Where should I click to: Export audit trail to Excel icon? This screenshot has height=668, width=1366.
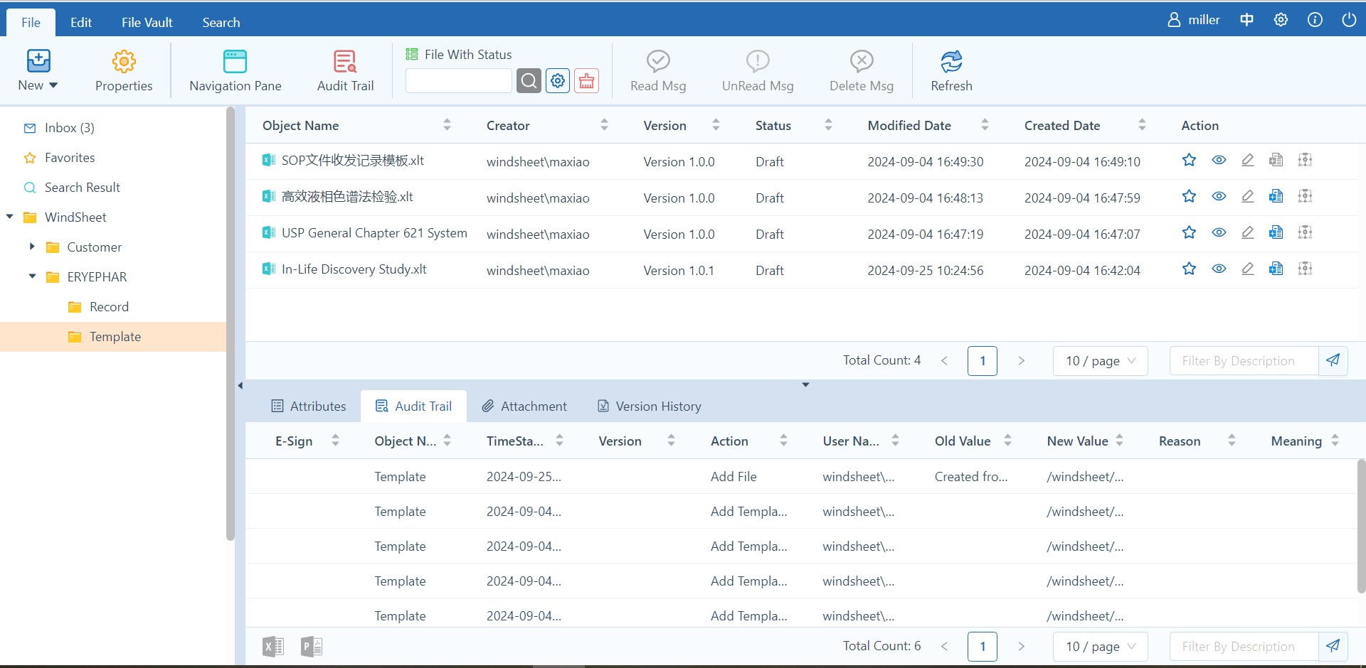(x=273, y=647)
